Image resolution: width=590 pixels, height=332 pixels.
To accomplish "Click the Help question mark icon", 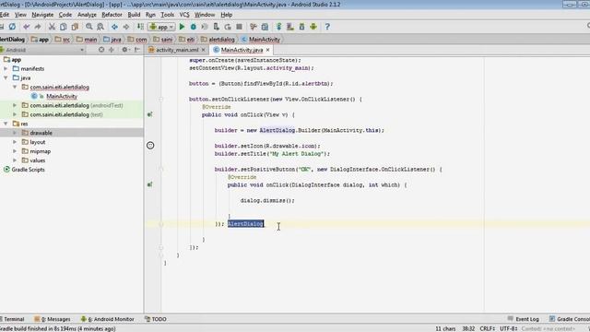I will click(x=327, y=27).
